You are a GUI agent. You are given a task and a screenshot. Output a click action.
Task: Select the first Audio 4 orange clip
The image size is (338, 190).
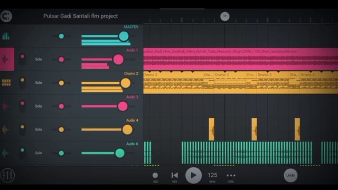(211, 129)
